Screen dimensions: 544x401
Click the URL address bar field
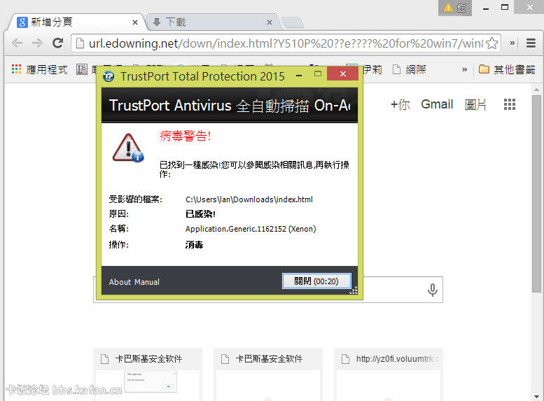280,43
